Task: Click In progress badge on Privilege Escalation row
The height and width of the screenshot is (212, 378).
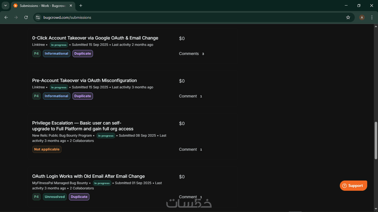Action: click(106, 136)
